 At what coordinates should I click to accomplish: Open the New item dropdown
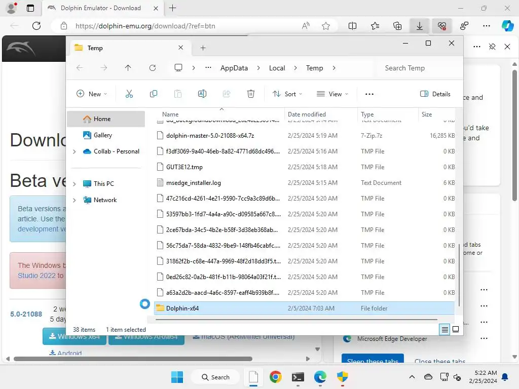click(x=92, y=94)
